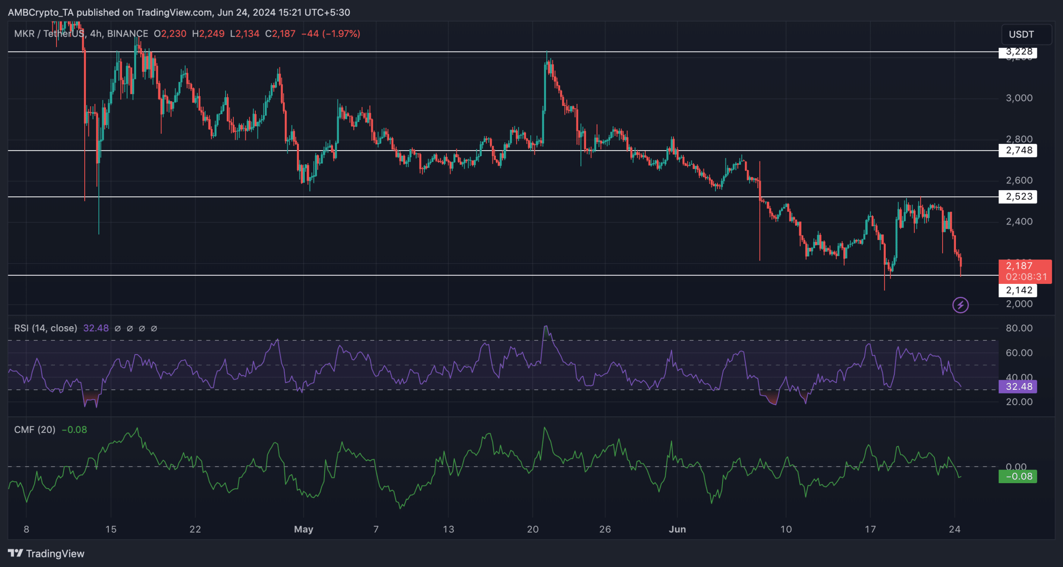Click the 10 date on time axis
Image resolution: width=1063 pixels, height=567 pixels.
pyautogui.click(x=786, y=529)
